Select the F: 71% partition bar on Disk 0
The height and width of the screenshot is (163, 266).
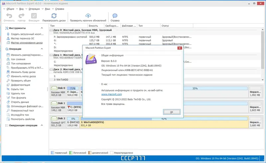click(x=73, y=88)
